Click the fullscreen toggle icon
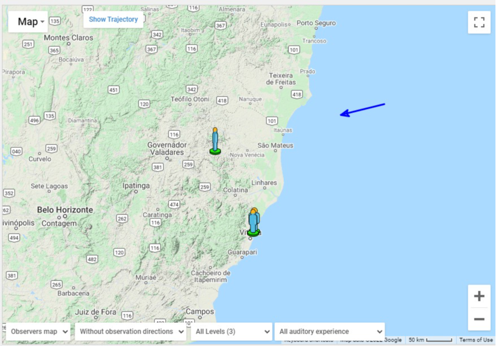This screenshot has height=346, width=496. pos(479,22)
